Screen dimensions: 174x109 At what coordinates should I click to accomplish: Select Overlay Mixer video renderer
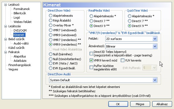point(51,25)
